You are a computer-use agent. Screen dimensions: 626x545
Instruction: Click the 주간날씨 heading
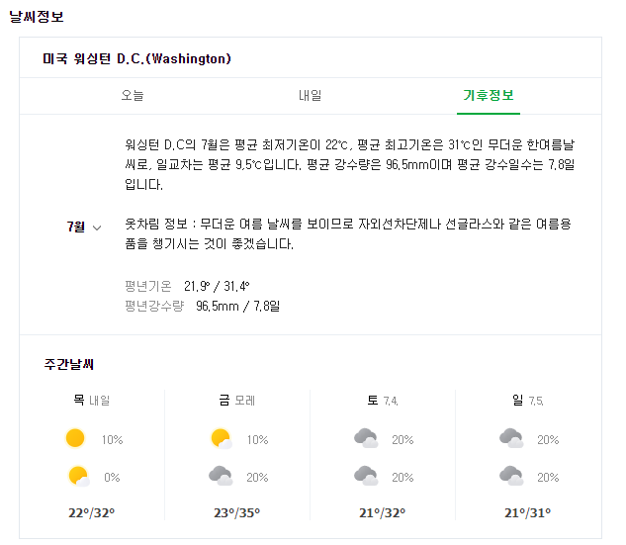[69, 365]
